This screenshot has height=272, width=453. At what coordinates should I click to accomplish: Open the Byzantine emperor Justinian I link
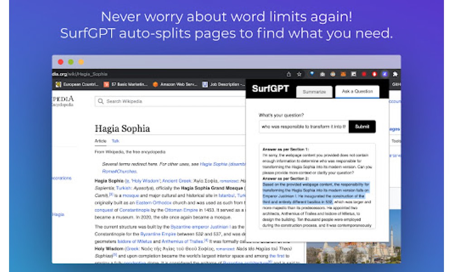(201, 227)
